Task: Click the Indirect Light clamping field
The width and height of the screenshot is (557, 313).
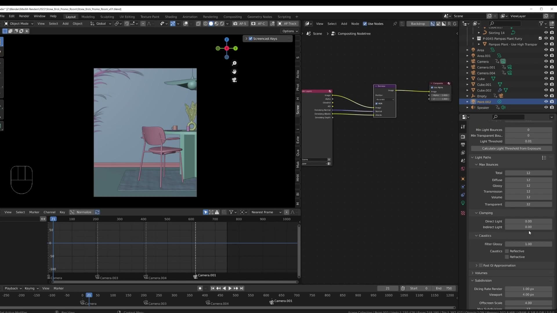Action: 528,227
